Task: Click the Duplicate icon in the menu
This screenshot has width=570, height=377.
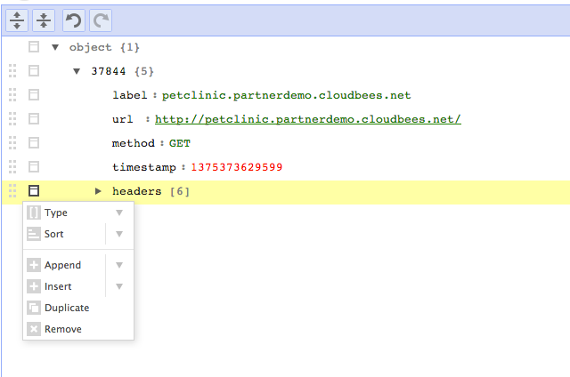Action: click(x=34, y=308)
